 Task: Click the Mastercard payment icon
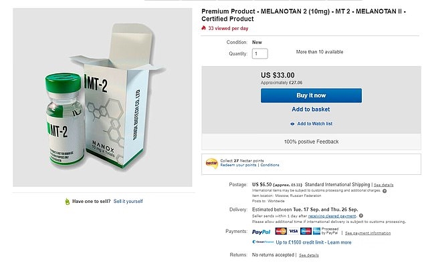281,231
